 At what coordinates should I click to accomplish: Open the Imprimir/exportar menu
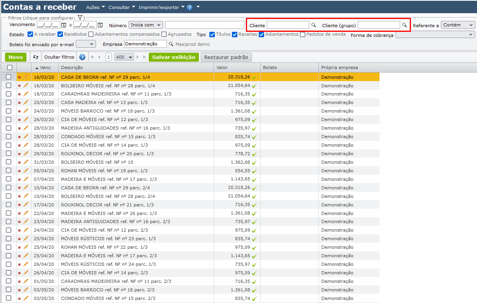(161, 7)
